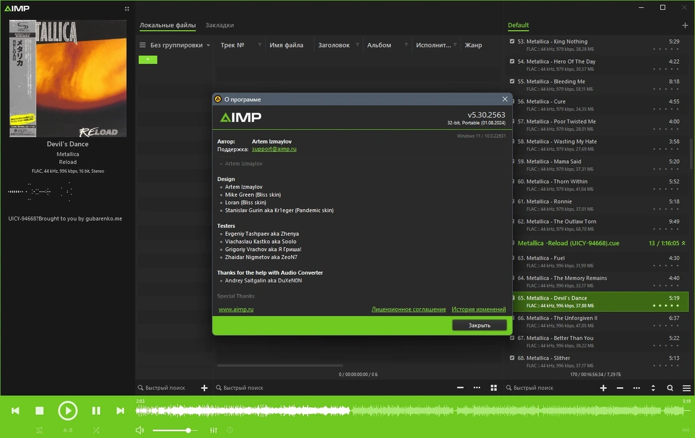This screenshot has width=695, height=438.
Task: Open the scheduler clock icon
Action: [230, 430]
